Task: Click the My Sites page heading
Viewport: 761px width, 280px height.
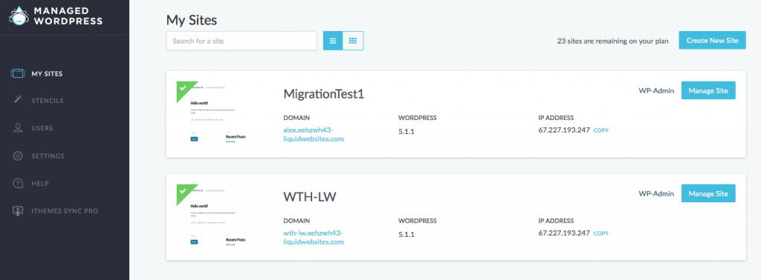Action: (192, 20)
